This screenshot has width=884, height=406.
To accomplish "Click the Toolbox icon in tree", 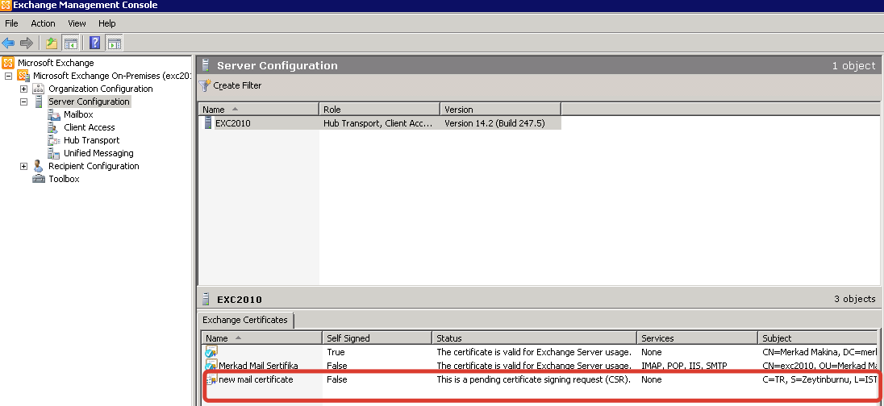I will pos(39,179).
